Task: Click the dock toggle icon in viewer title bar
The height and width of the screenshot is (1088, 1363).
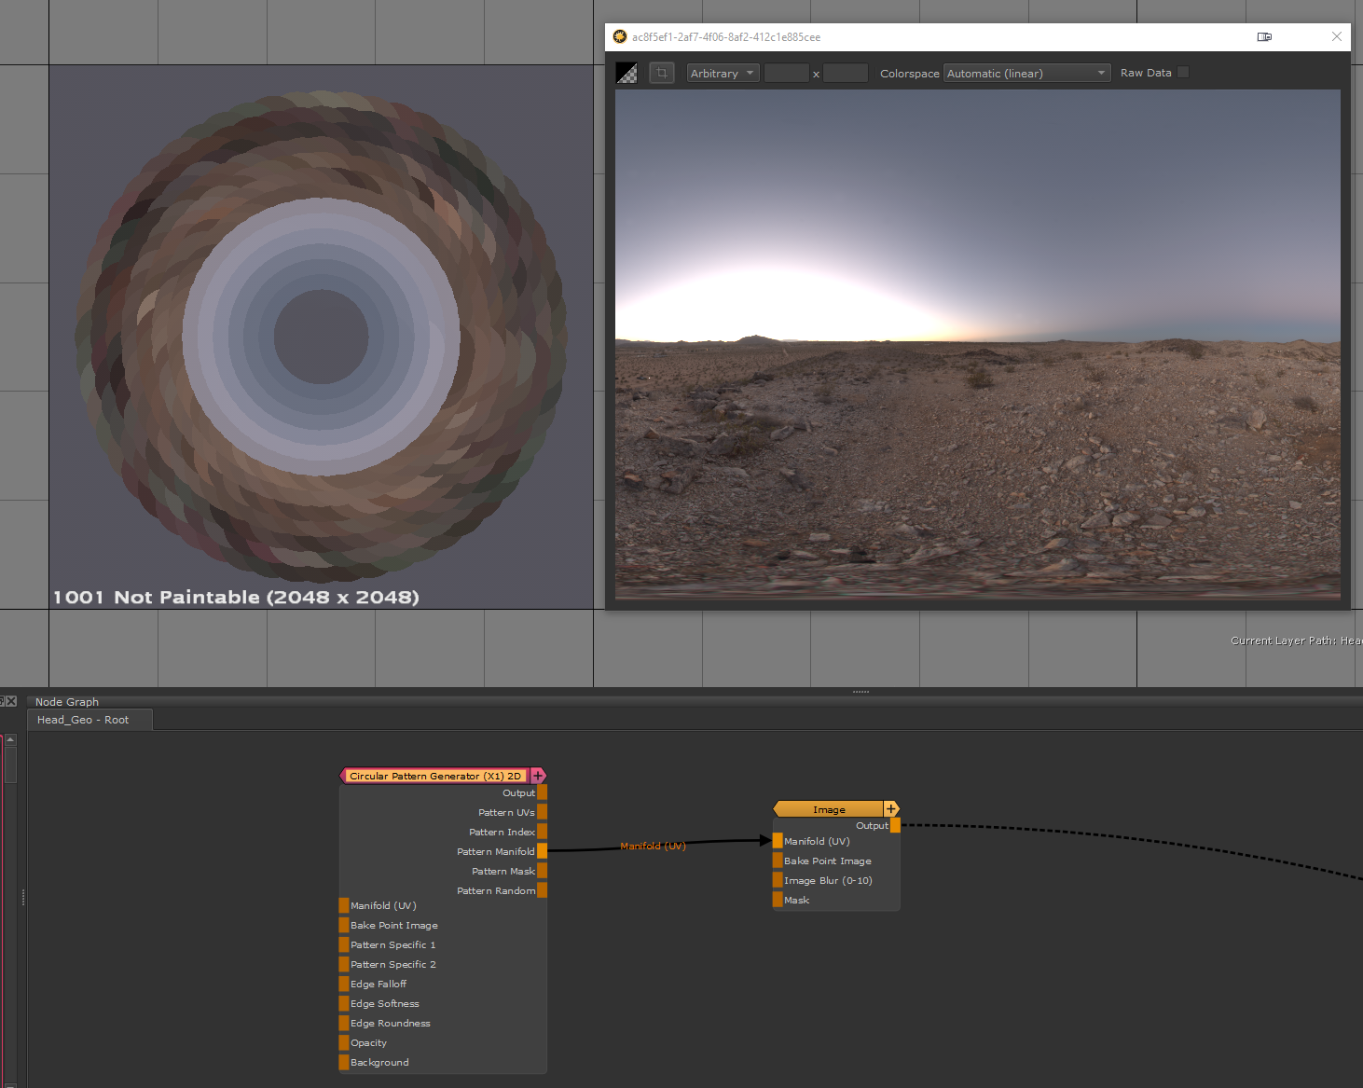Action: [x=1264, y=37]
